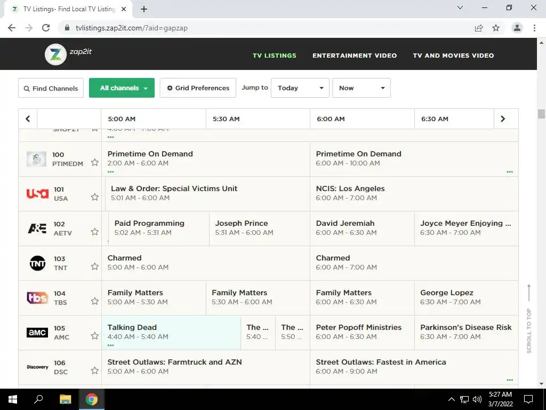Open the All channels dropdown
Image resolution: width=546 pixels, height=410 pixels.
coord(122,88)
